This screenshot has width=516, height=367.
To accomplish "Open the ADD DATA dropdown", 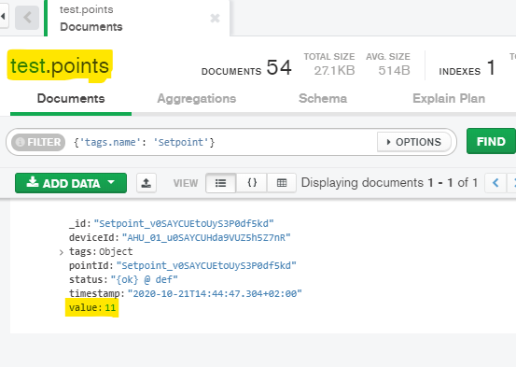I will [71, 183].
